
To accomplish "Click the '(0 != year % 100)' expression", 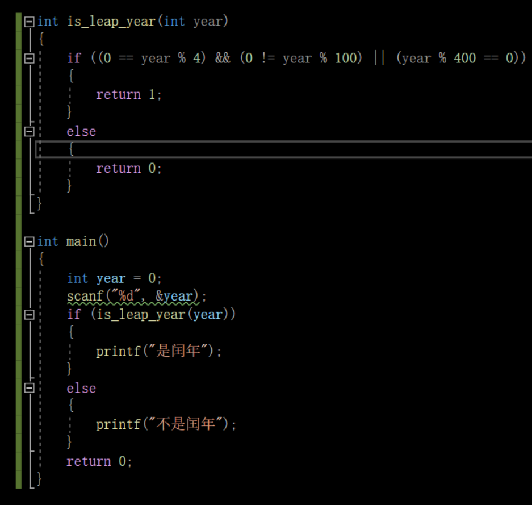I will click(x=301, y=59).
